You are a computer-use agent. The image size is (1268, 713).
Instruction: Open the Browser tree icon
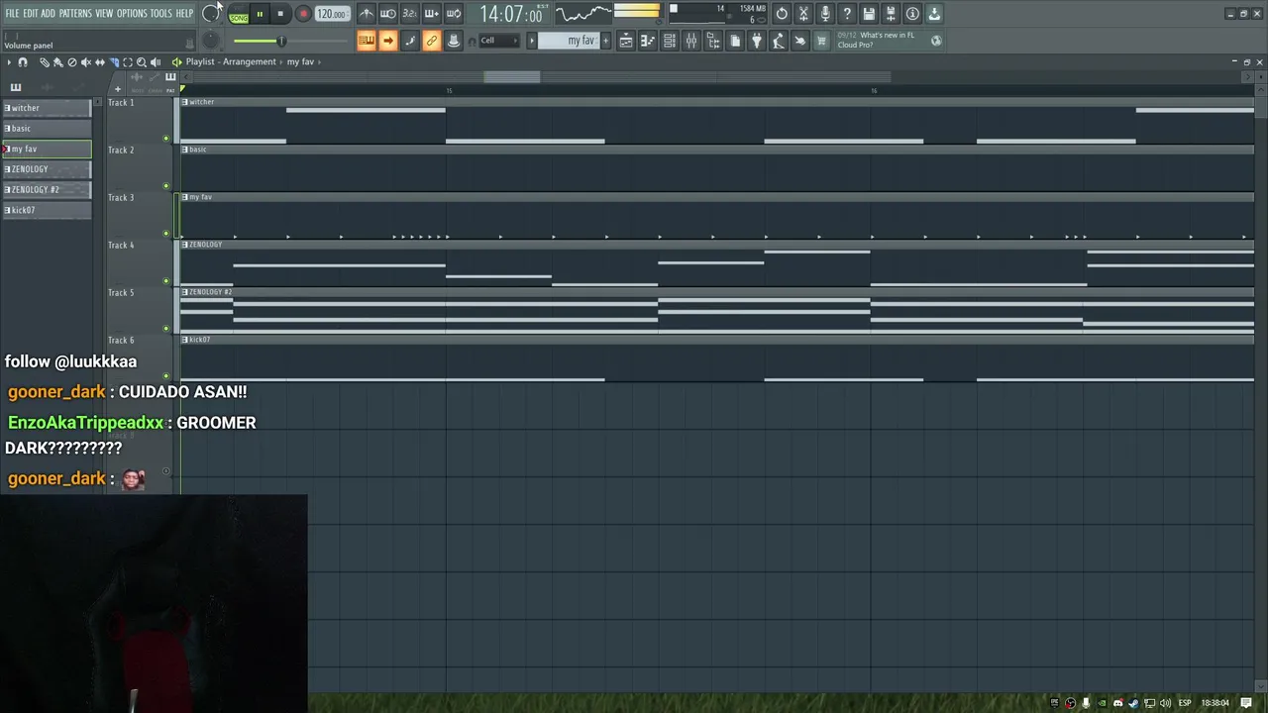tap(713, 41)
